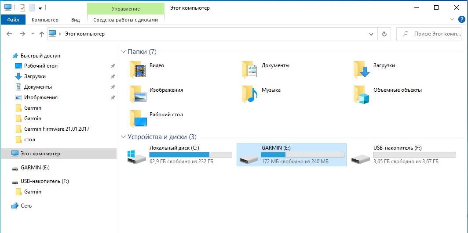Select Garmin Firmware 21.01.2017 in sidebar
This screenshot has height=233, width=468.
(x=57, y=129)
